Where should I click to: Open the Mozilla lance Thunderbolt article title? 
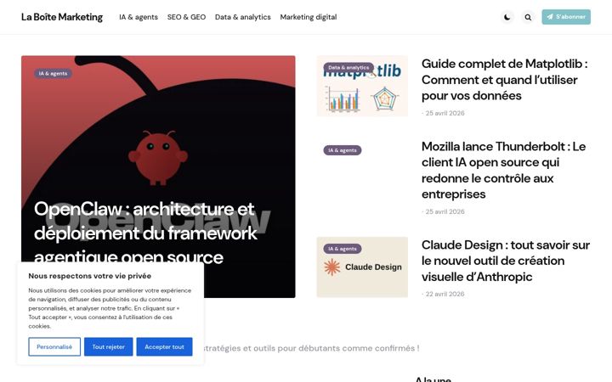click(503, 170)
